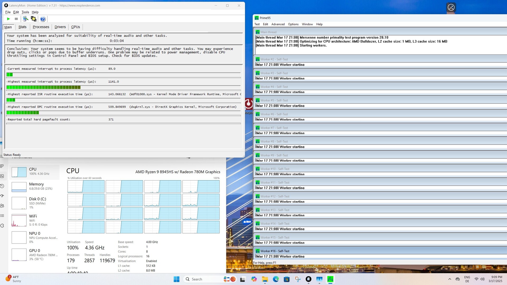
Task: Click the gray stop monitoring button
Action: [x=16, y=19]
